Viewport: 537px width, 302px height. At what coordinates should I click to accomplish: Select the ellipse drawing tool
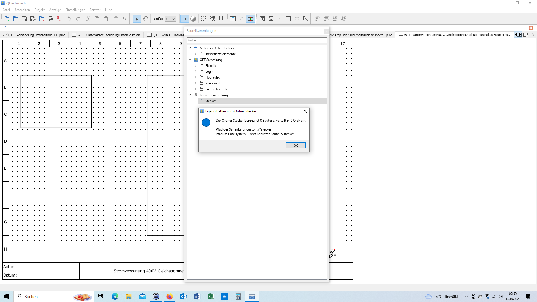(x=297, y=19)
